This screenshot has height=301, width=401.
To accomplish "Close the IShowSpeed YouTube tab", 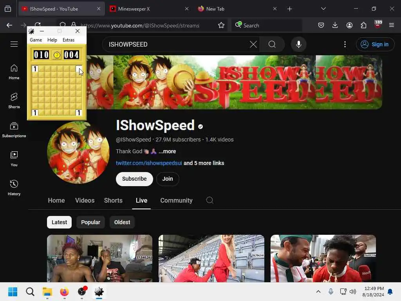I will 99,9.
